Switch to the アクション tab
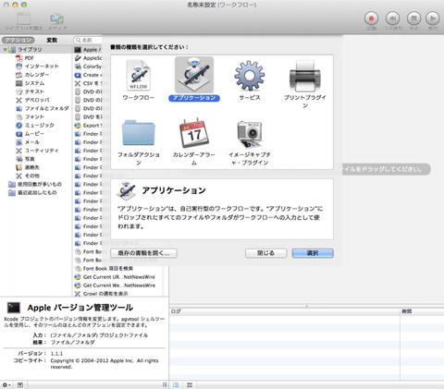 (18, 40)
